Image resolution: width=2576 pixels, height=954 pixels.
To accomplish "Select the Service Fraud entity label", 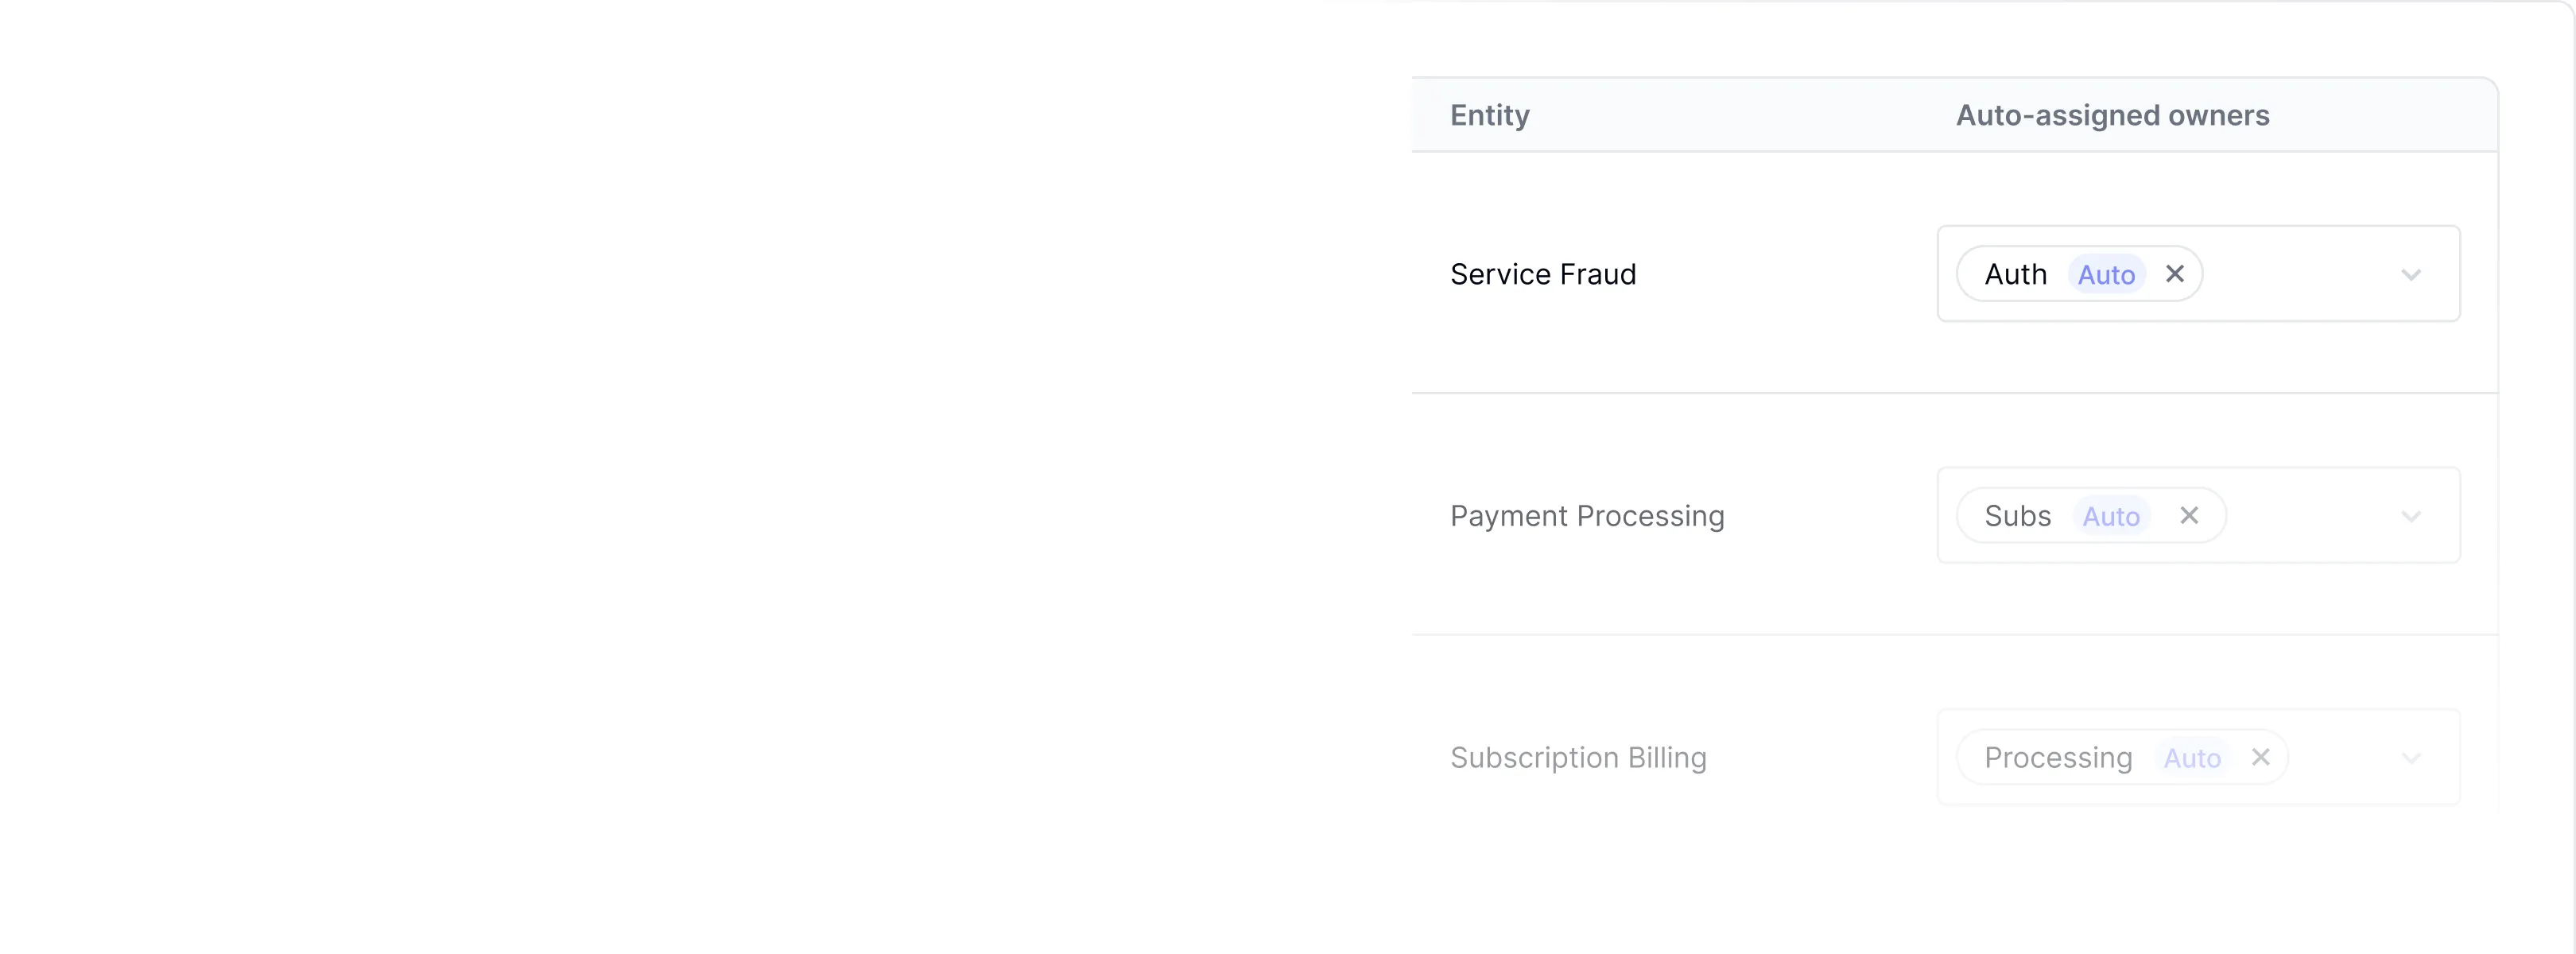I will coord(1544,273).
